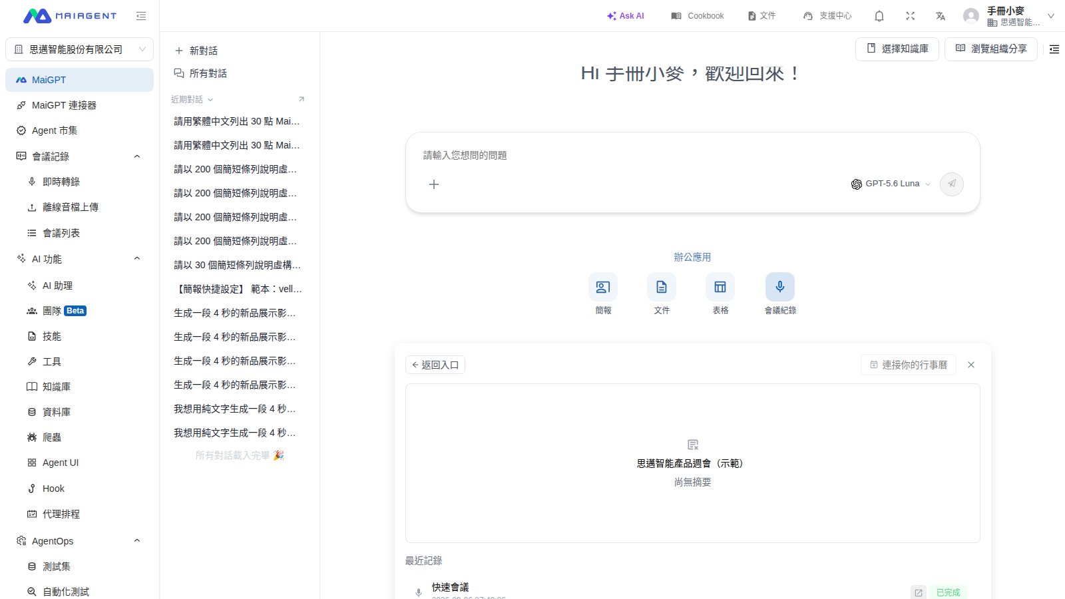The height and width of the screenshot is (599, 1065).
Task: Click the 返回入口 button
Action: click(x=435, y=365)
